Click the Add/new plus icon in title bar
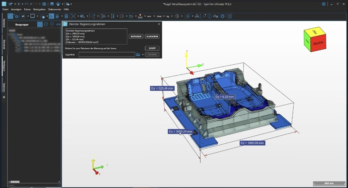This screenshot has width=348, height=188. [18, 4]
